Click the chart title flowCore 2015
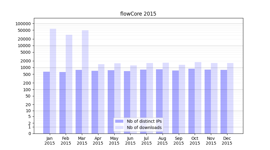Viewport: 270px width, 150px height. (x=138, y=14)
